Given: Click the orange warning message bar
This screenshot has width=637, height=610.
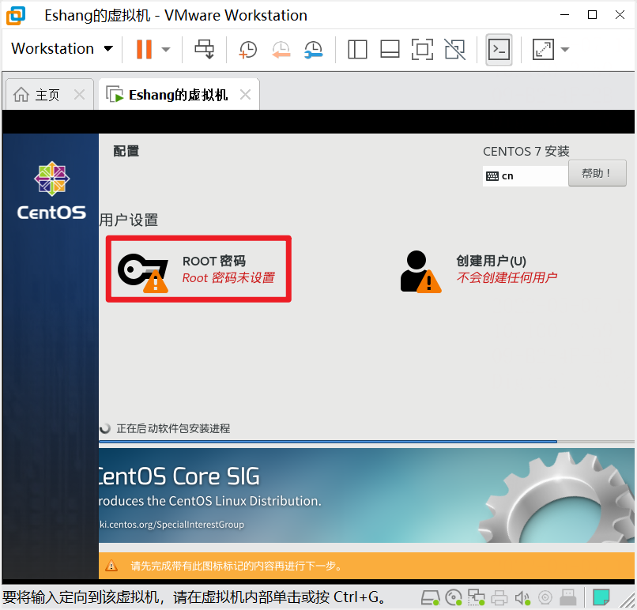Looking at the screenshot, I should pos(366,565).
